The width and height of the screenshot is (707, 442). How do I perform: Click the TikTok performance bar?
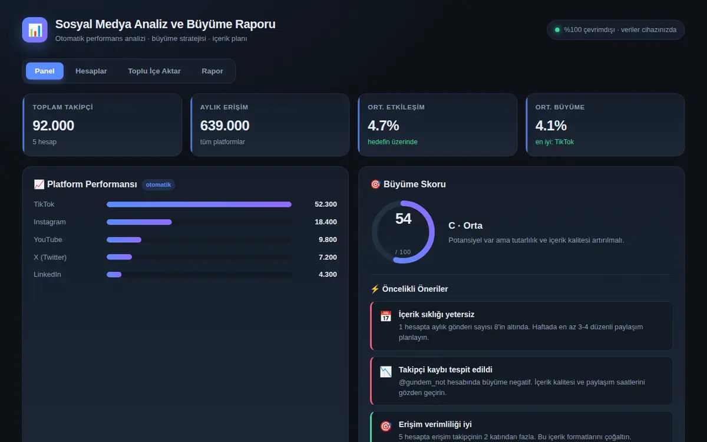[x=199, y=204]
